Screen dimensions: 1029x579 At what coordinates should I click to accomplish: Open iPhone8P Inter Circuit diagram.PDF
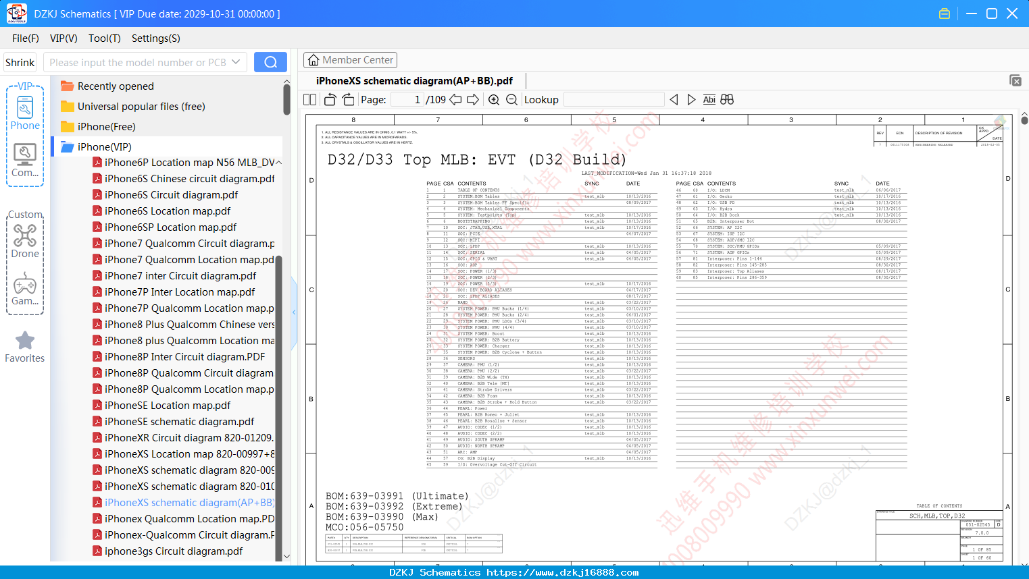coord(178,357)
